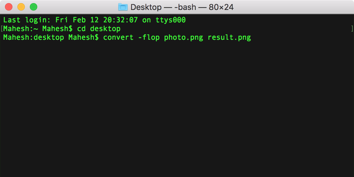
Task: Click the "ttys000" text on first line
Action: 170,20
